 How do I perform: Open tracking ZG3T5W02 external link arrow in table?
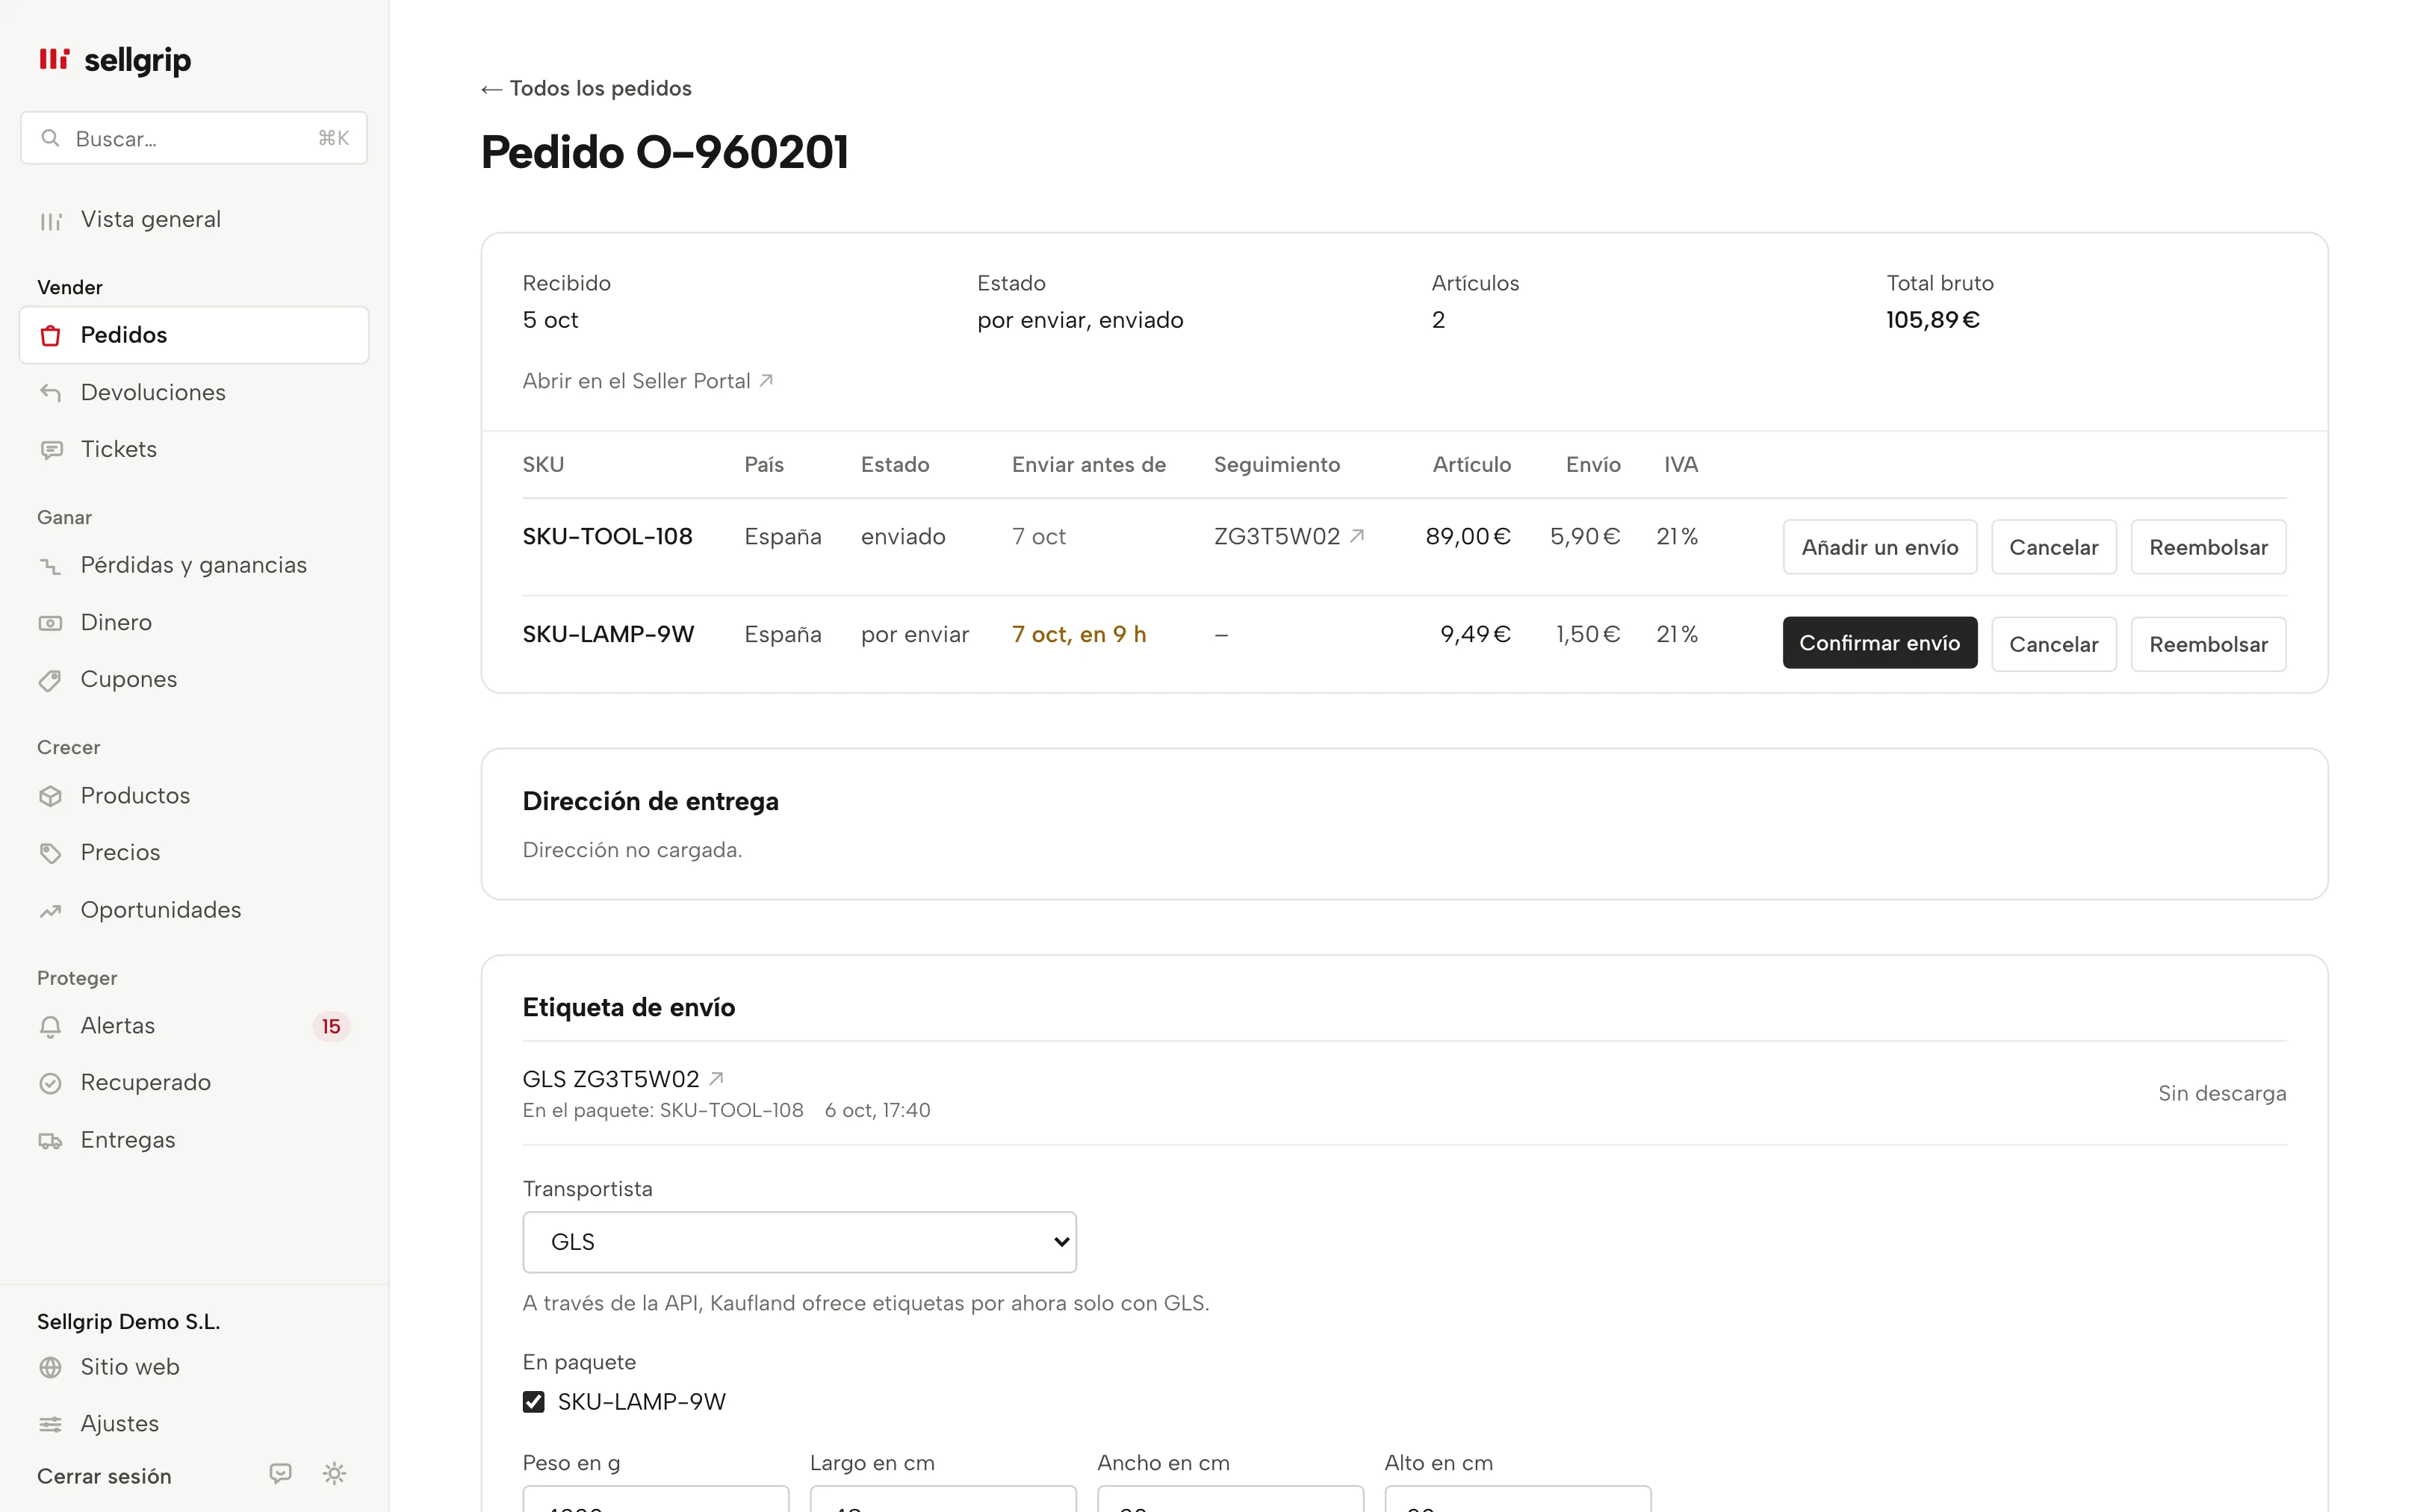pyautogui.click(x=1357, y=536)
